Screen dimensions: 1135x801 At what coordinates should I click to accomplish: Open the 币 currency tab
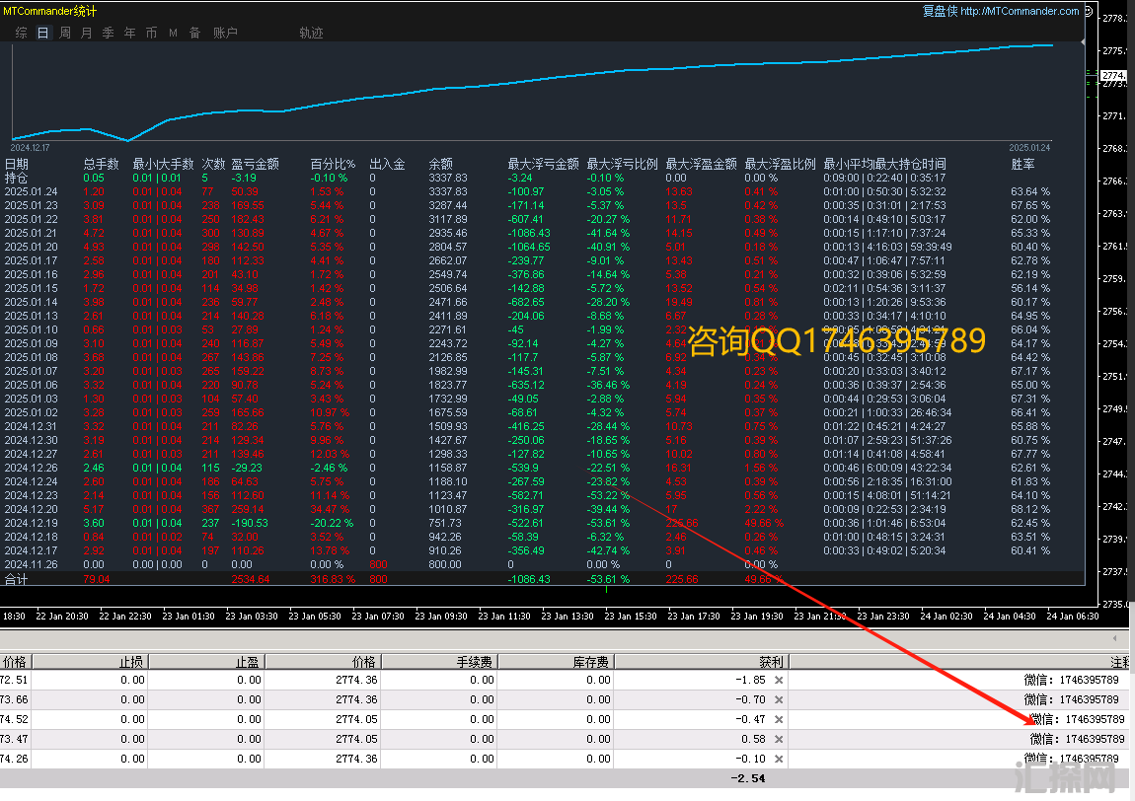pyautogui.click(x=151, y=33)
